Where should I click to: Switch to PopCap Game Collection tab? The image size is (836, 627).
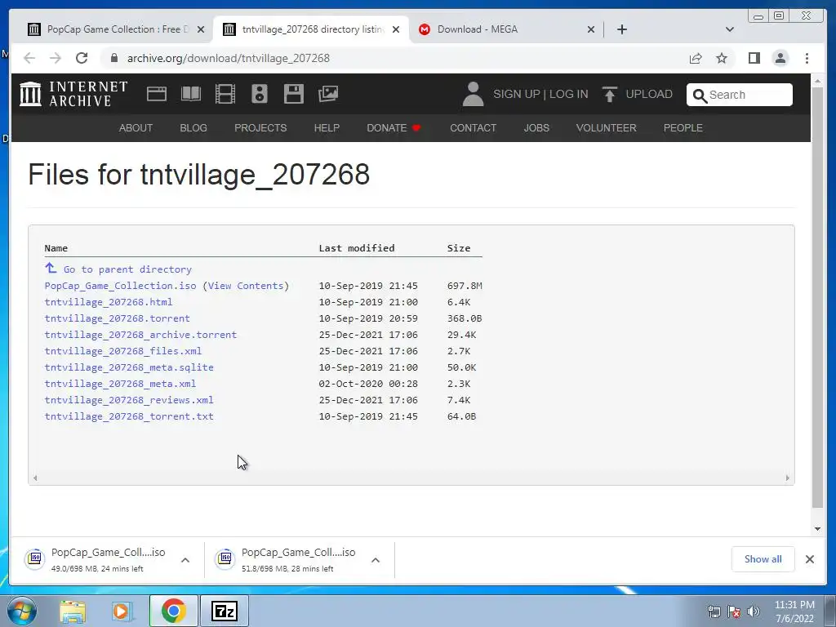[116, 29]
